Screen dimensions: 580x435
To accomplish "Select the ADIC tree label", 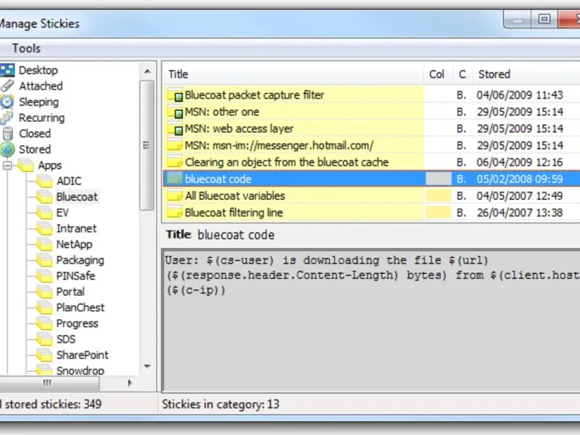I will [x=69, y=181].
